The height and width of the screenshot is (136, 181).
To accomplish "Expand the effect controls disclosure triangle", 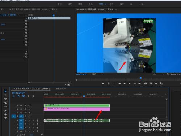I will 26,15.
